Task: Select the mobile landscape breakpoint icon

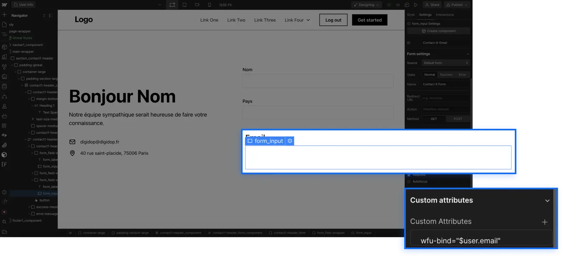Action: 197,5
